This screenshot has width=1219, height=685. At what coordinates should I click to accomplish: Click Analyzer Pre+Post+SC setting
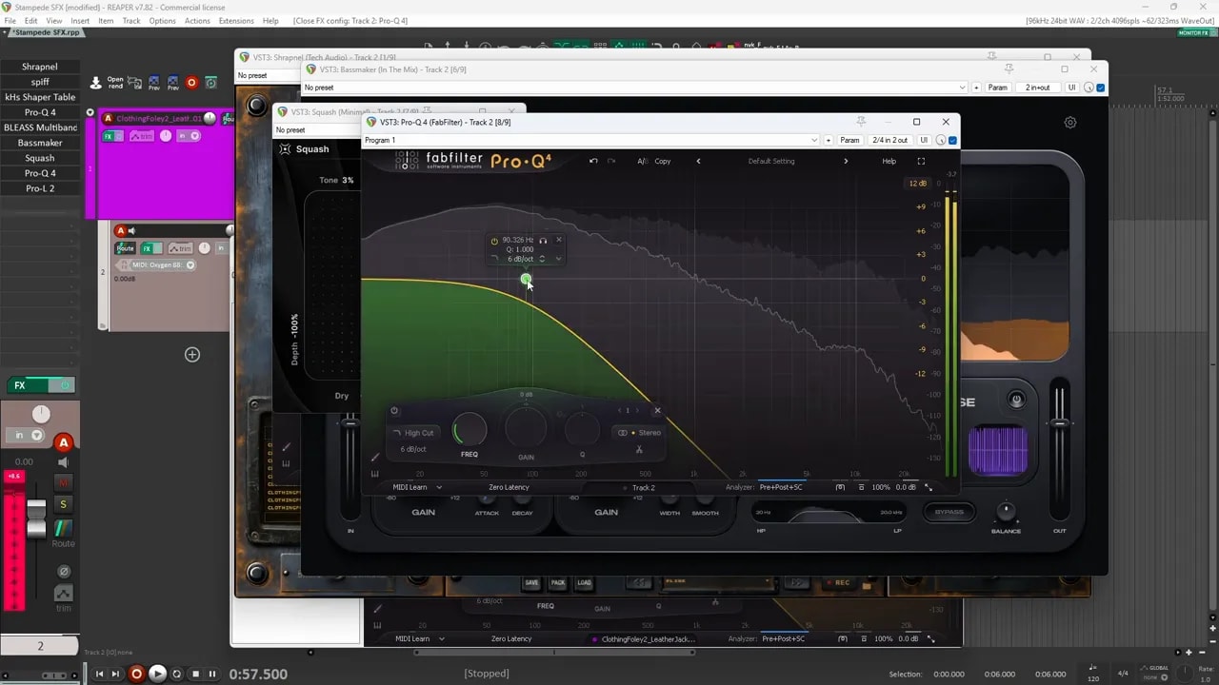(781, 487)
